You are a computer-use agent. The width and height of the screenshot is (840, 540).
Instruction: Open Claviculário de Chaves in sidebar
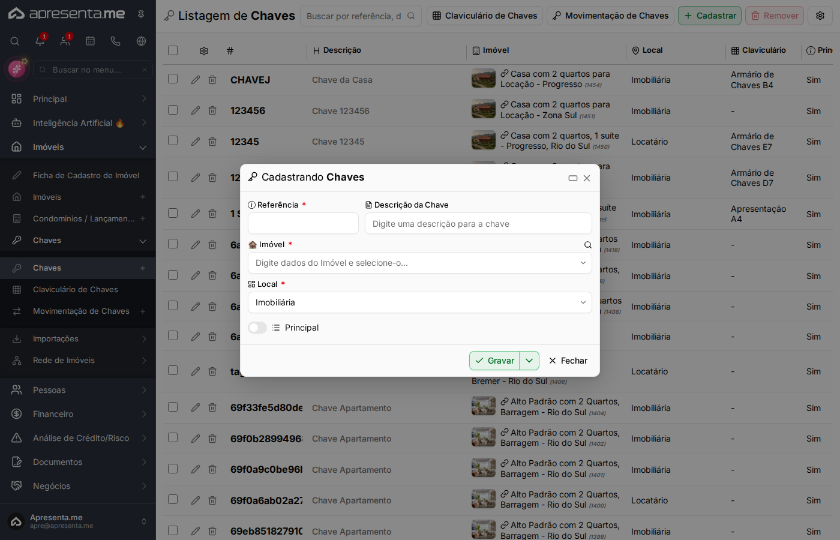click(78, 290)
